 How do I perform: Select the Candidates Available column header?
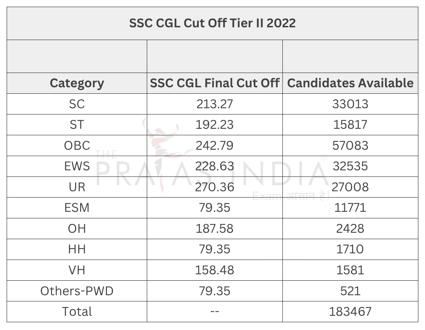(350, 83)
